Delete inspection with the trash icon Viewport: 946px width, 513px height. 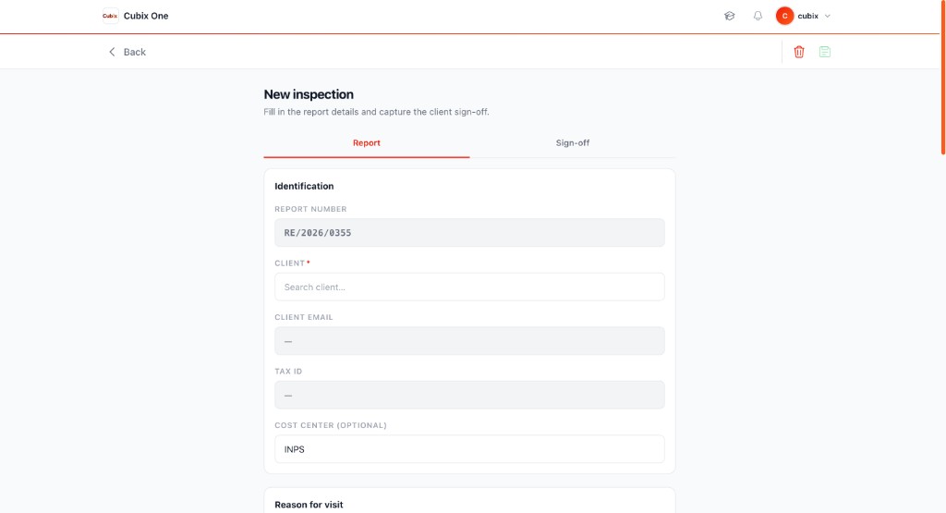(x=799, y=52)
